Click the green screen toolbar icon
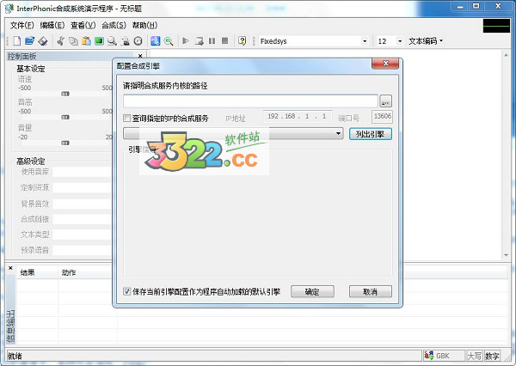Screen dimensions: 516x366 point(99,41)
